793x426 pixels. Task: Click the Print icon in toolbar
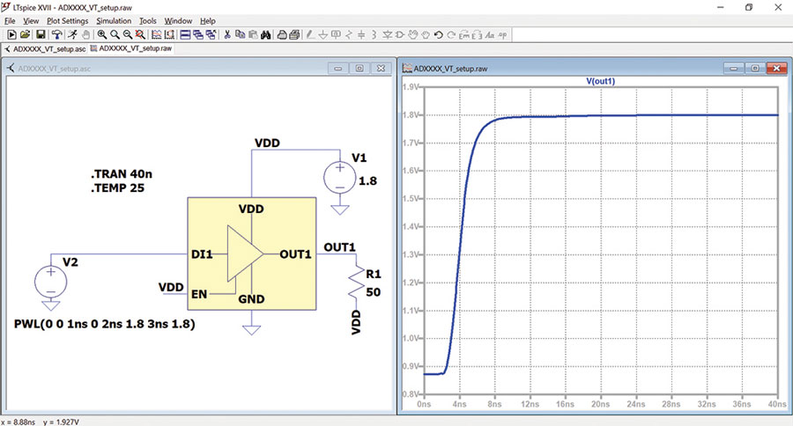point(294,34)
